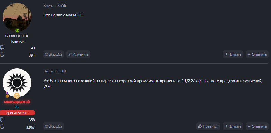Click the green status icon under G ON BLOCK's avatar
Screen dimensions: 271x133
pos(17,31)
